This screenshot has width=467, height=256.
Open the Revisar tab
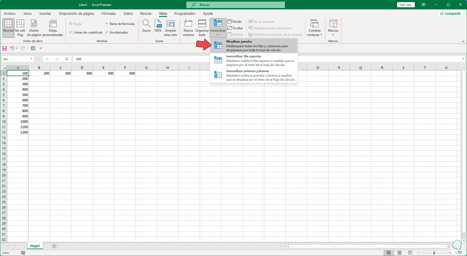point(146,14)
